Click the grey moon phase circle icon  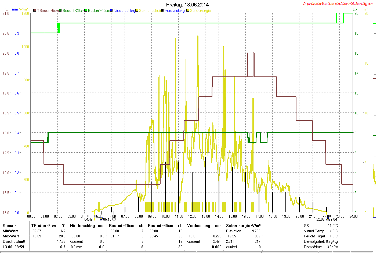click(x=114, y=219)
